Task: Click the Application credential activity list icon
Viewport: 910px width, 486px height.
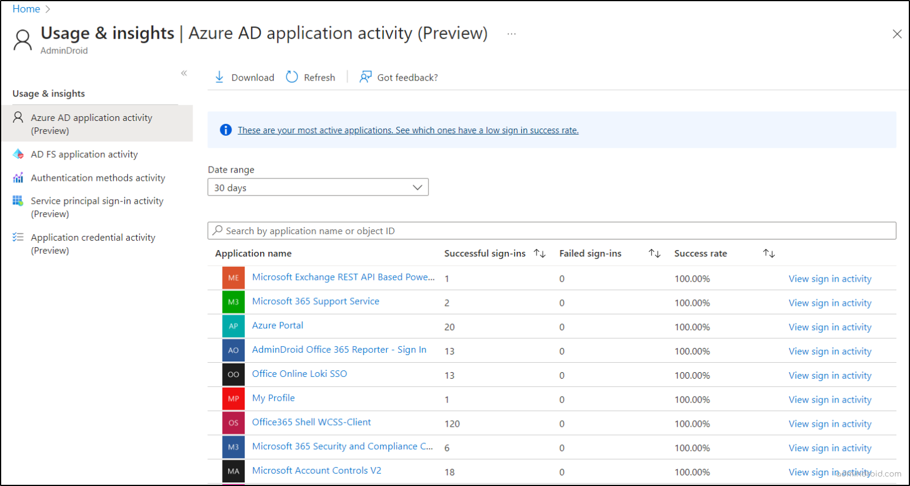Action: (x=18, y=237)
